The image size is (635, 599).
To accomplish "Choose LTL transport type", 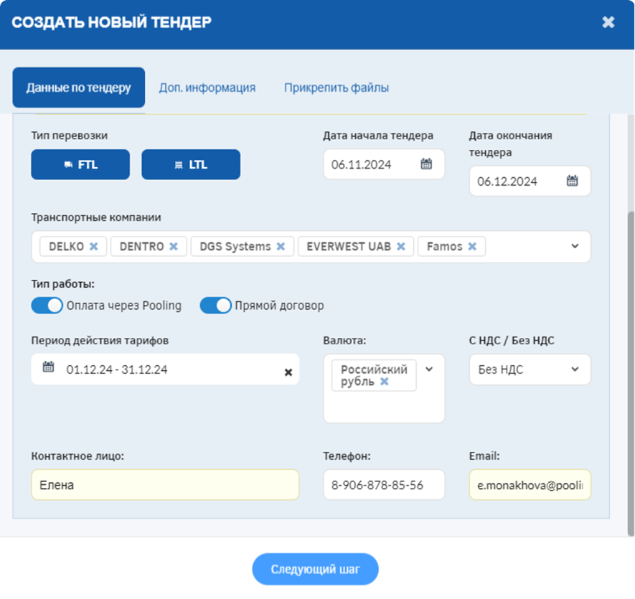I will coord(191,164).
